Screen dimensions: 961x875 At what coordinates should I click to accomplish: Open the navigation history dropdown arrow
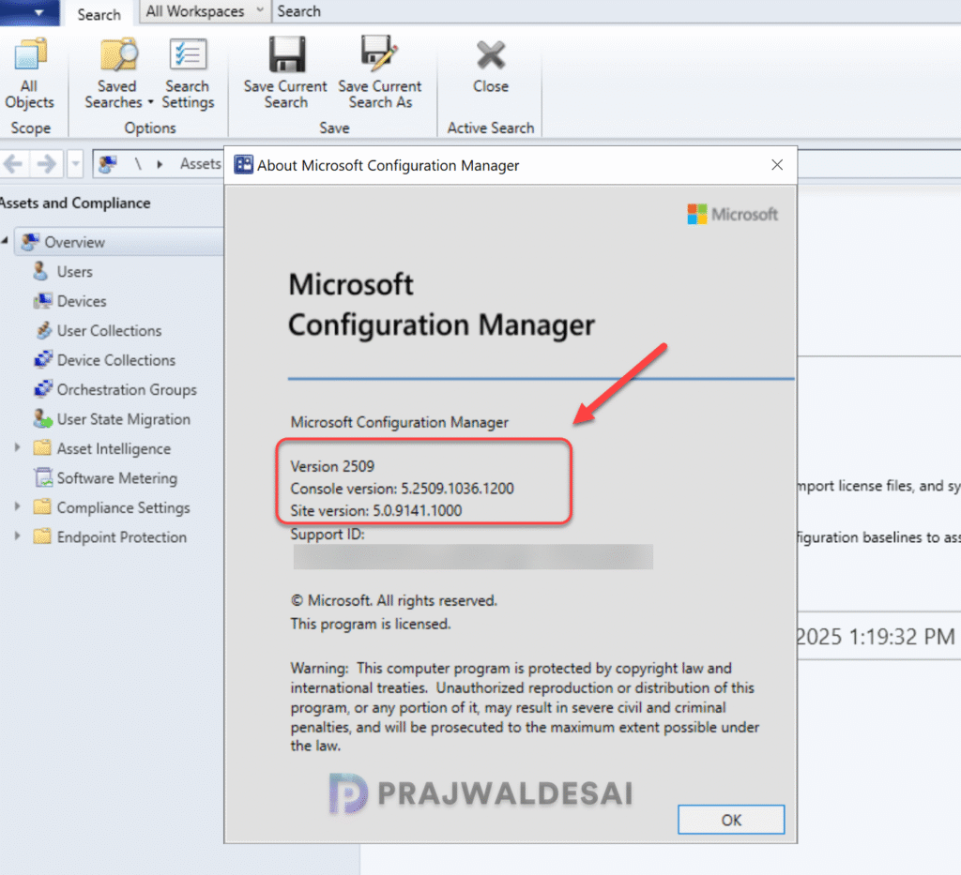coord(75,164)
